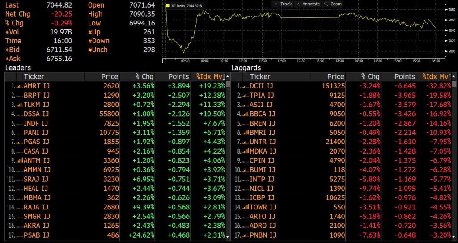The height and width of the screenshot is (243, 458).
Task: Open PNBN IJ ticker row
Action: coord(263,235)
